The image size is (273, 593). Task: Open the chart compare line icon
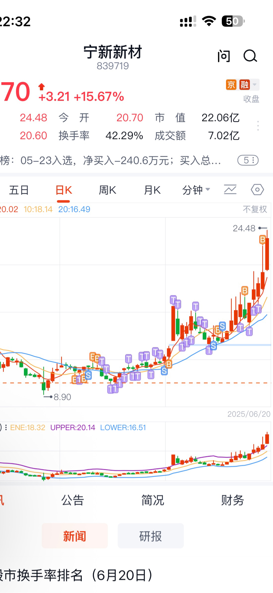230,189
